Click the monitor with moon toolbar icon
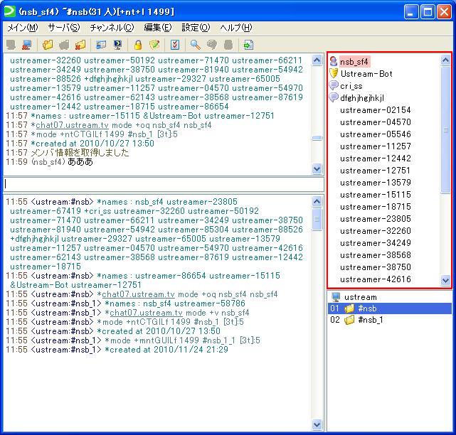 (x=117, y=45)
